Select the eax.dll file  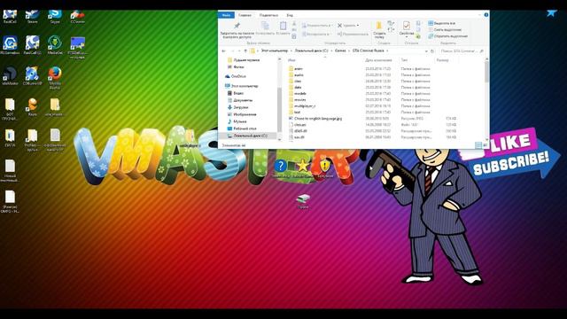[297, 137]
